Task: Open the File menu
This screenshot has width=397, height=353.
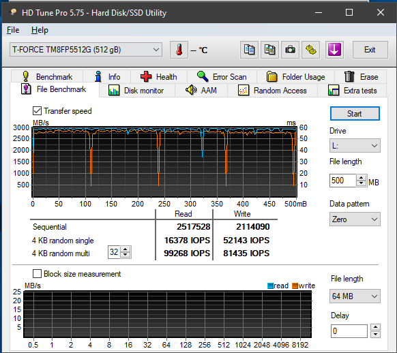Action: pos(13,30)
